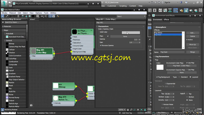The height and width of the screenshot is (115, 204).
Task: Collapse the Parameters rollout
Action: (x=97, y=27)
